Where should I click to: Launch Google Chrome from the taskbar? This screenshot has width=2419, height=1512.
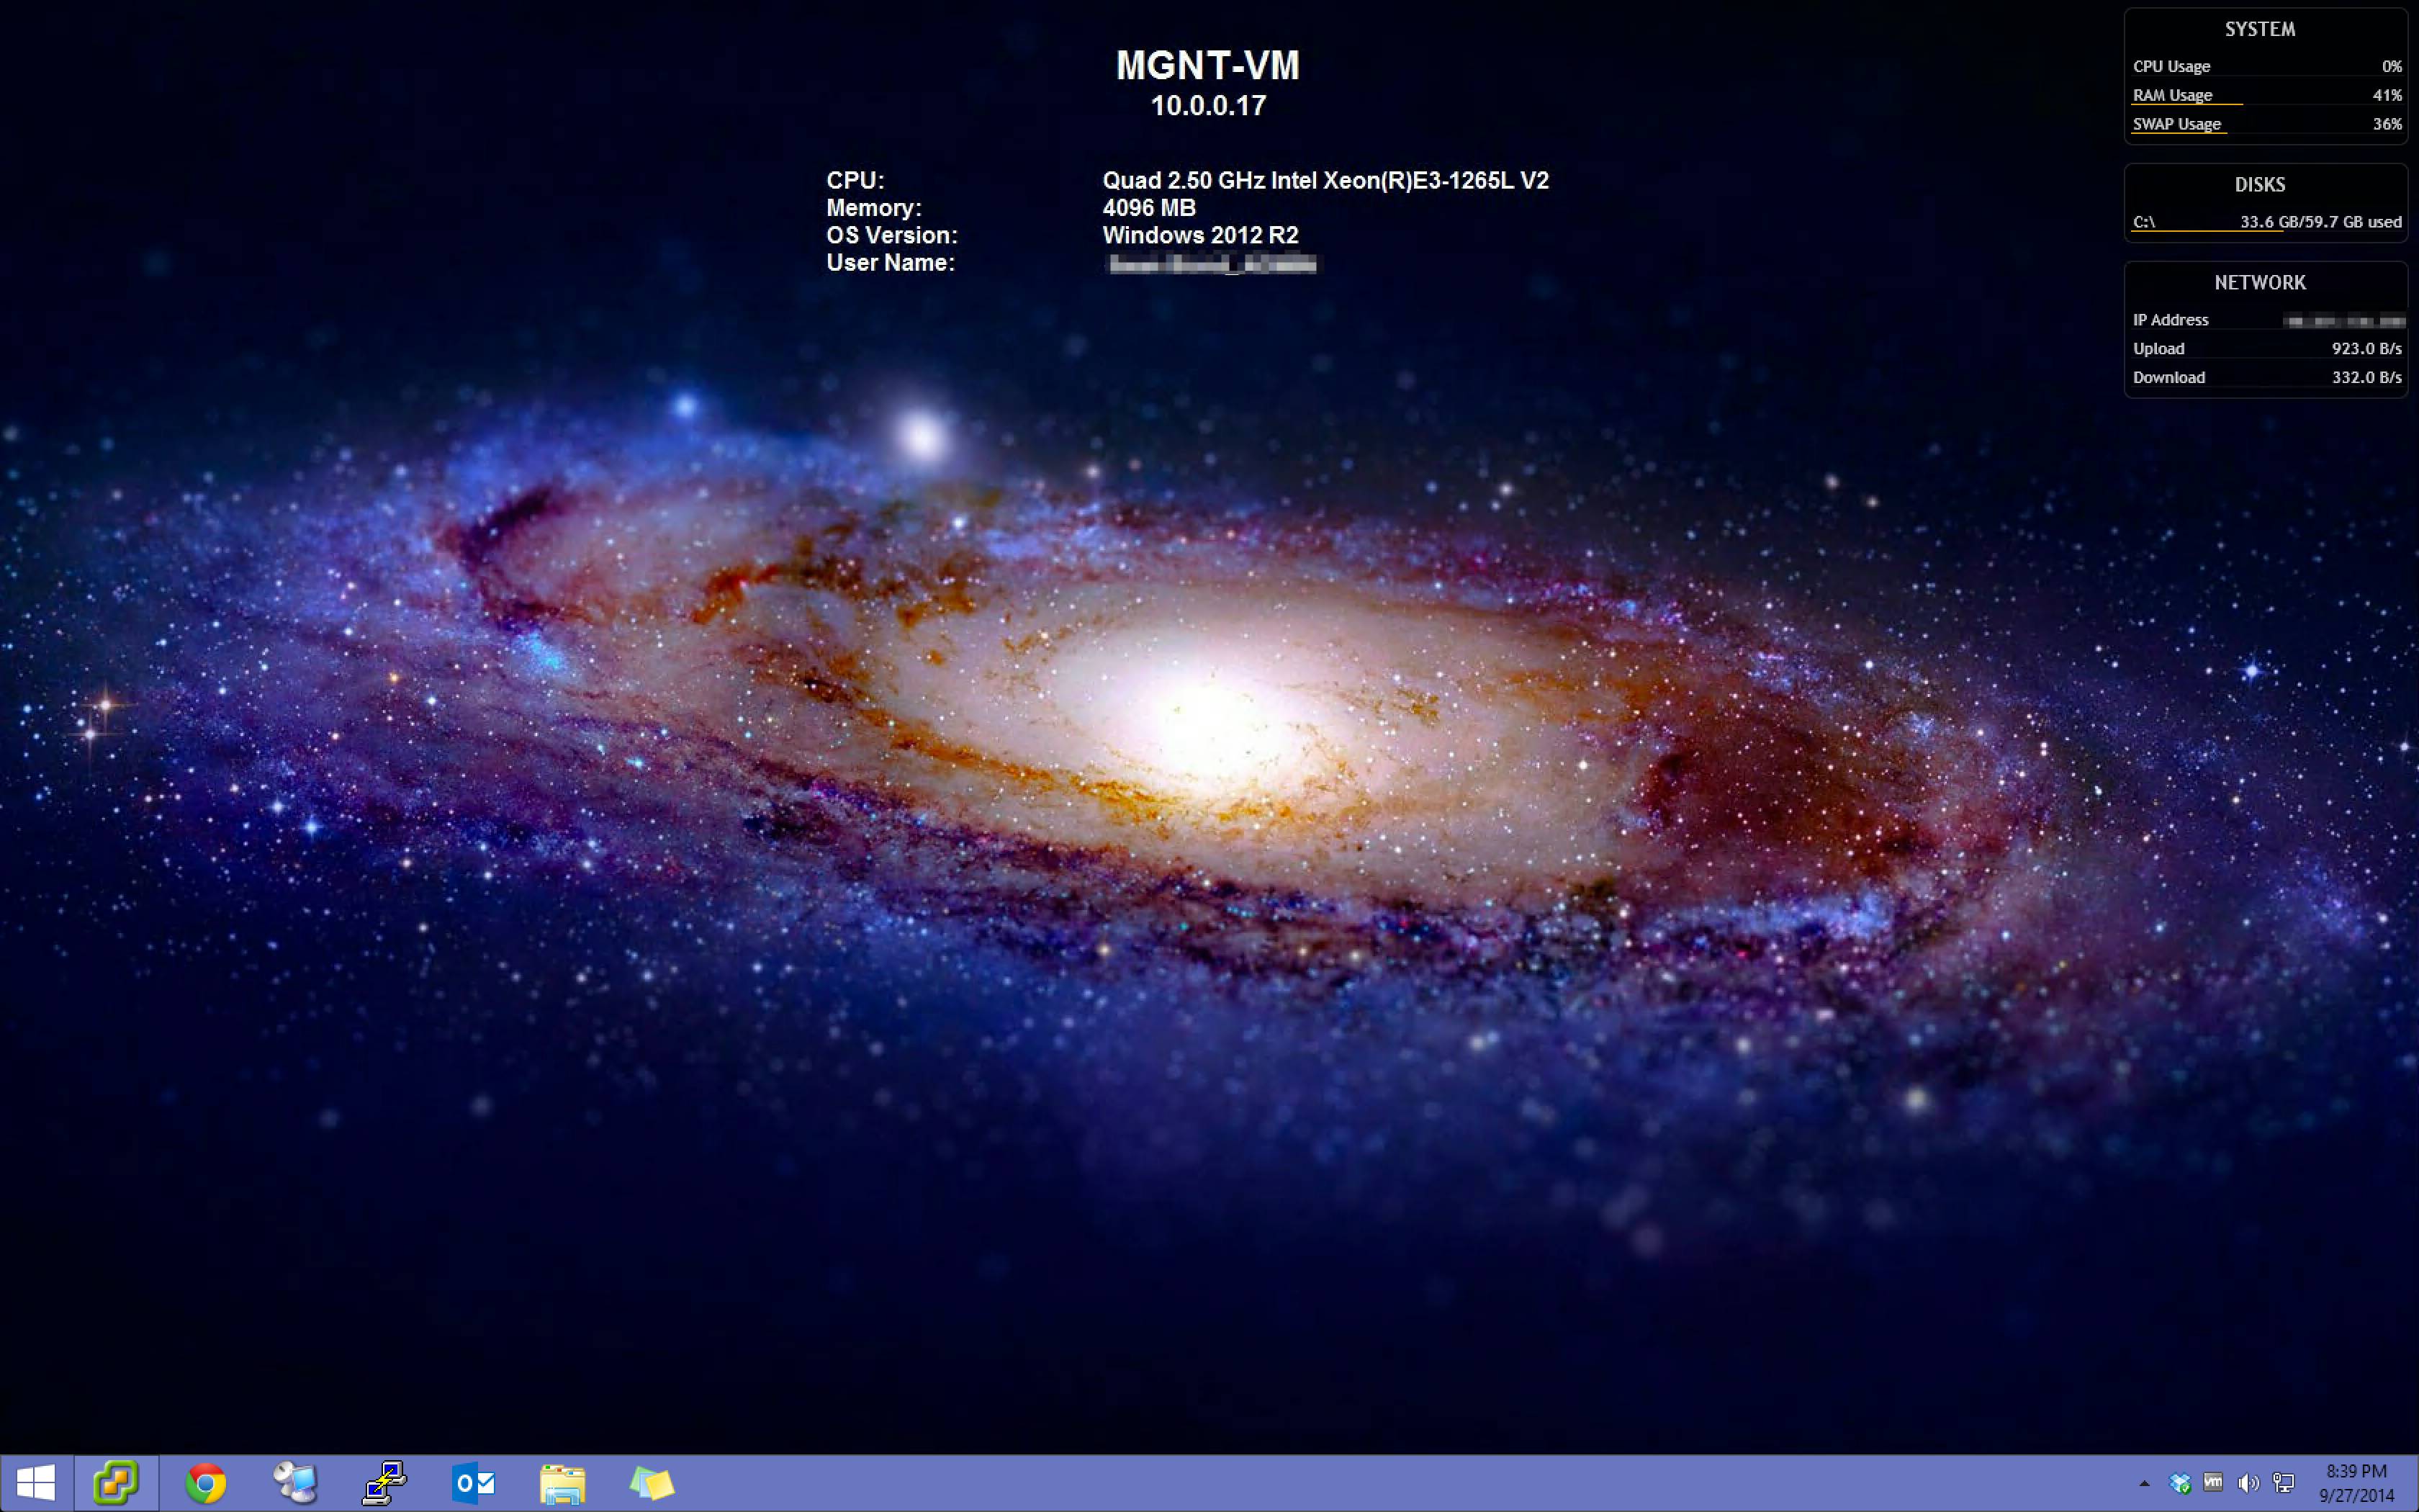(206, 1483)
